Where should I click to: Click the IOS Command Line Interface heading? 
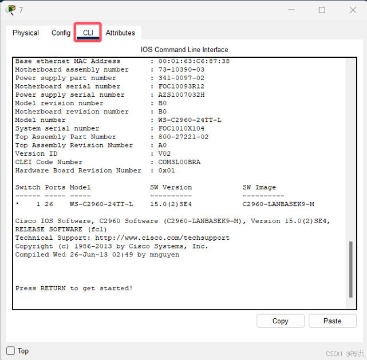(x=184, y=50)
